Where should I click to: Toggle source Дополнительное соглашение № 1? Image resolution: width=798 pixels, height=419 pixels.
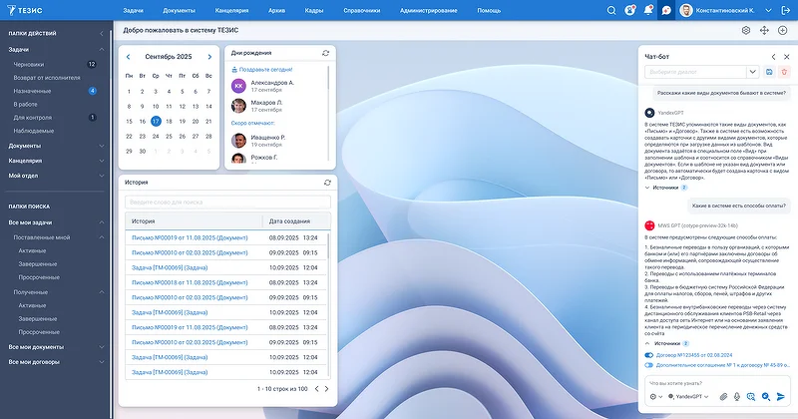(649, 365)
